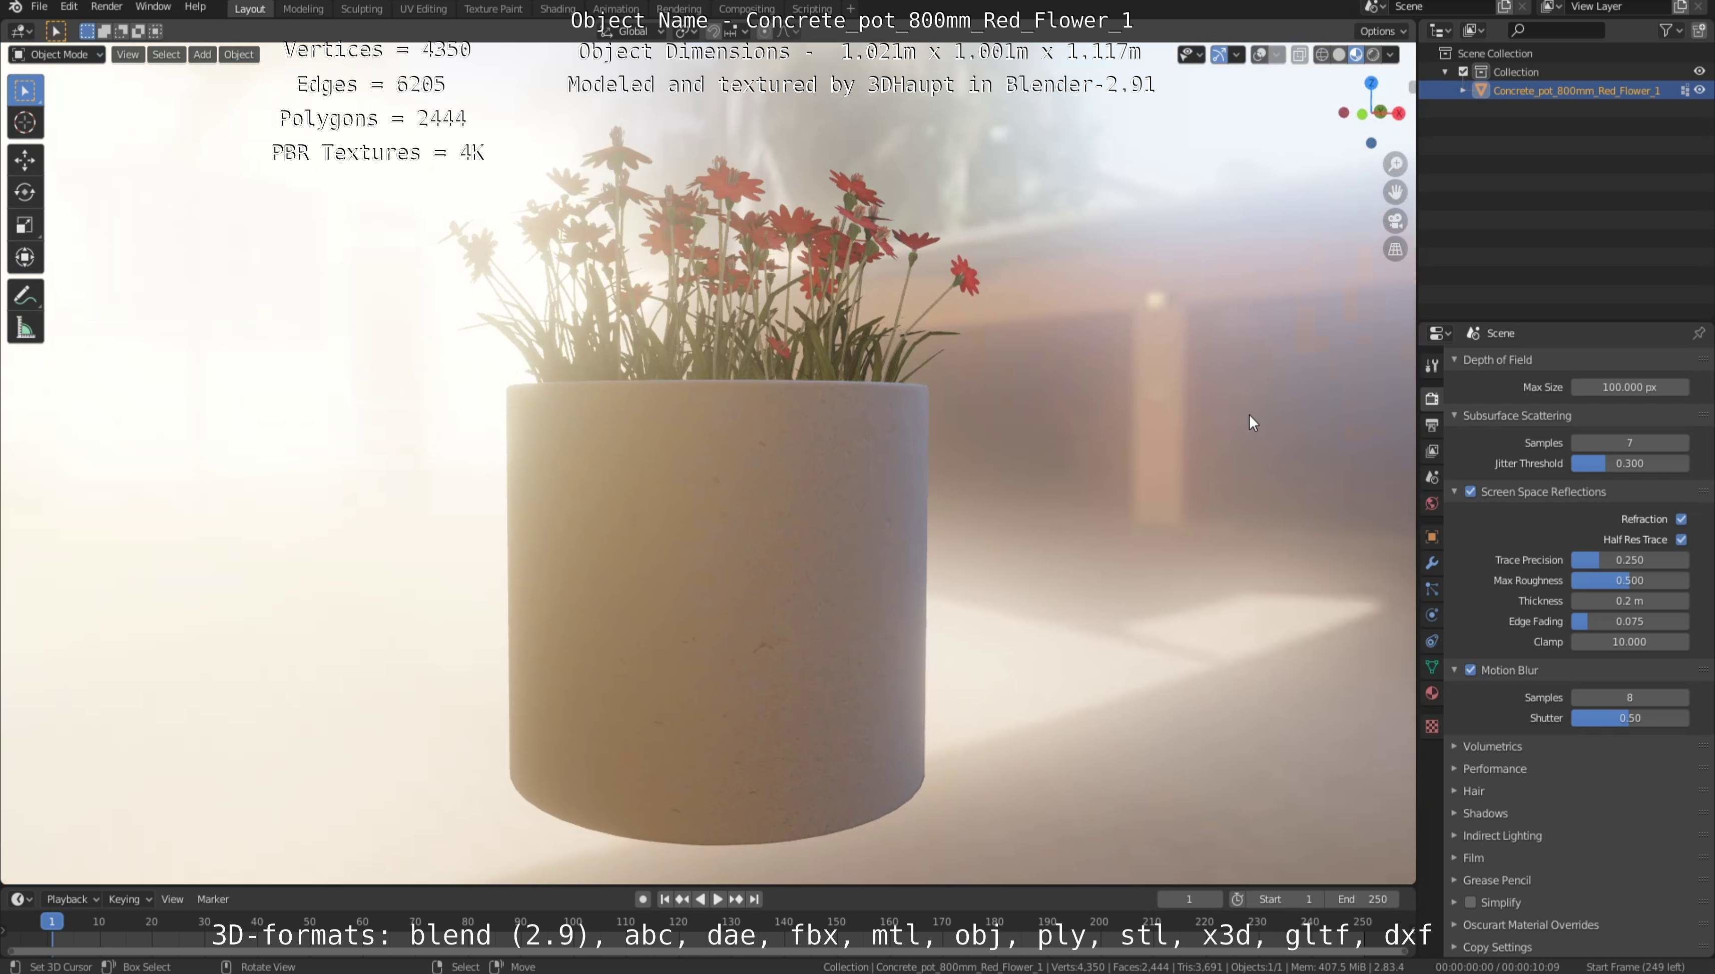
Task: Select the Rotate tool
Action: tap(26, 193)
